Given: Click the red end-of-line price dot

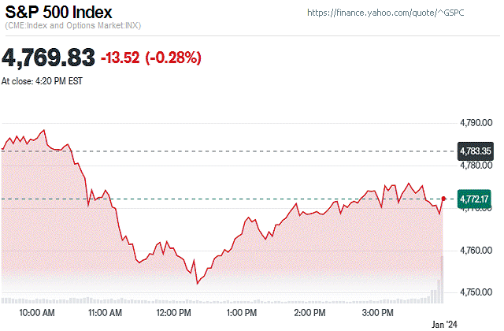Looking at the screenshot, I should coord(444,199).
